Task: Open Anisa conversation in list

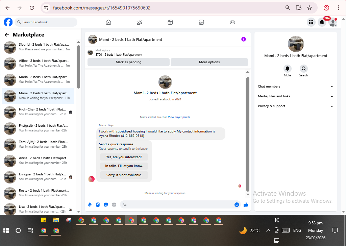Action: tap(38, 161)
